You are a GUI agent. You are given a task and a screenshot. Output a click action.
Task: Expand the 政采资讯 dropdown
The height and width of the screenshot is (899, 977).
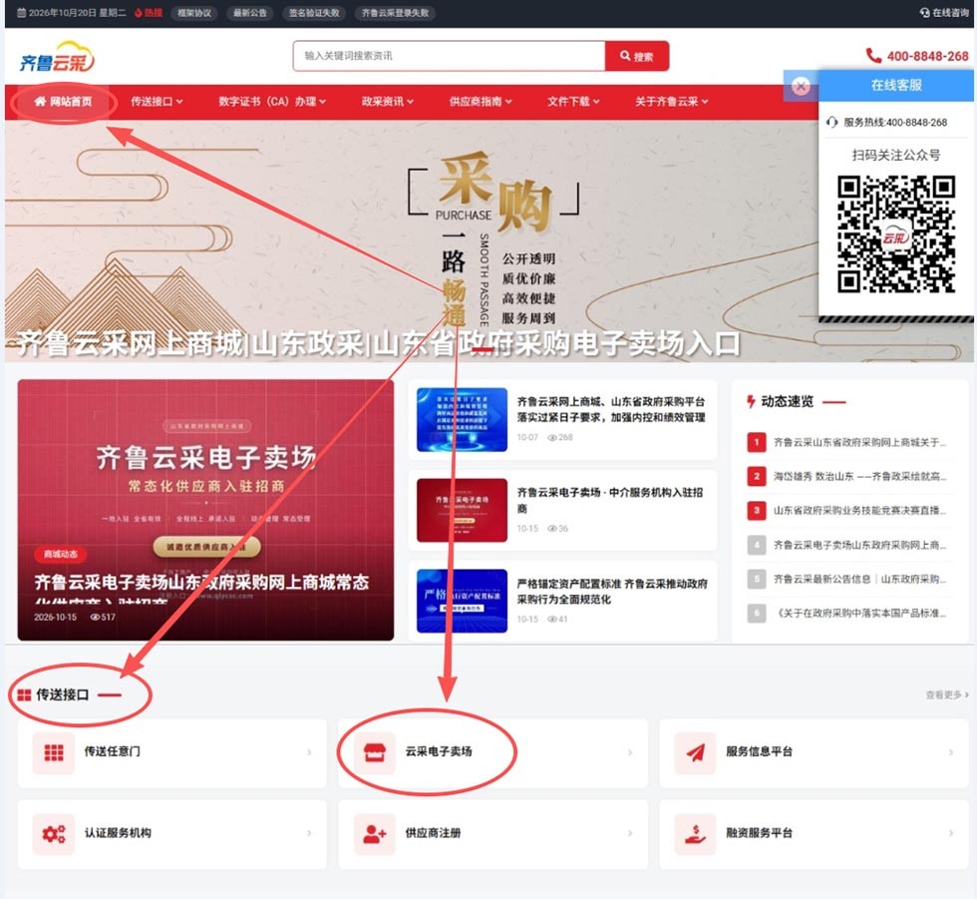coord(387,102)
